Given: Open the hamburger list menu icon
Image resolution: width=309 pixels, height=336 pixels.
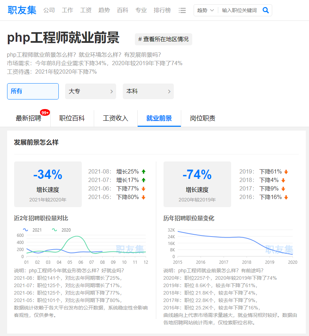Looking at the screenshot, I should click(x=182, y=10).
